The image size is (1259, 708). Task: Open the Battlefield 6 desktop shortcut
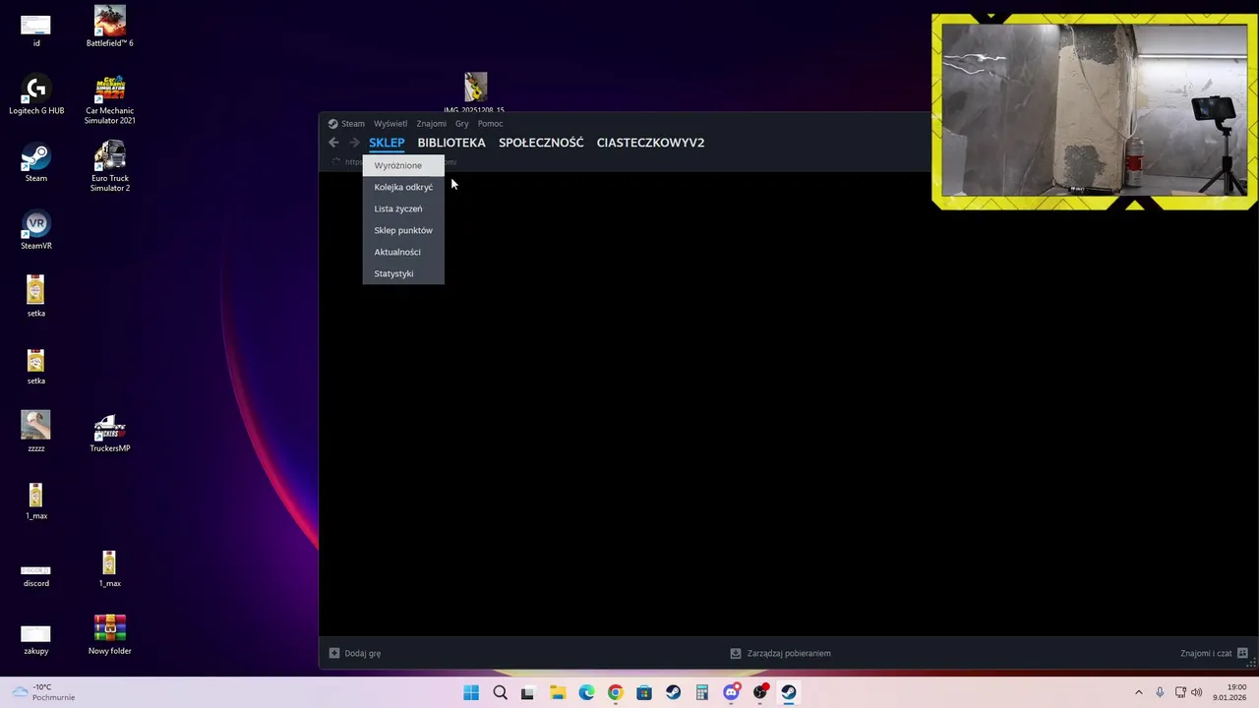[109, 27]
